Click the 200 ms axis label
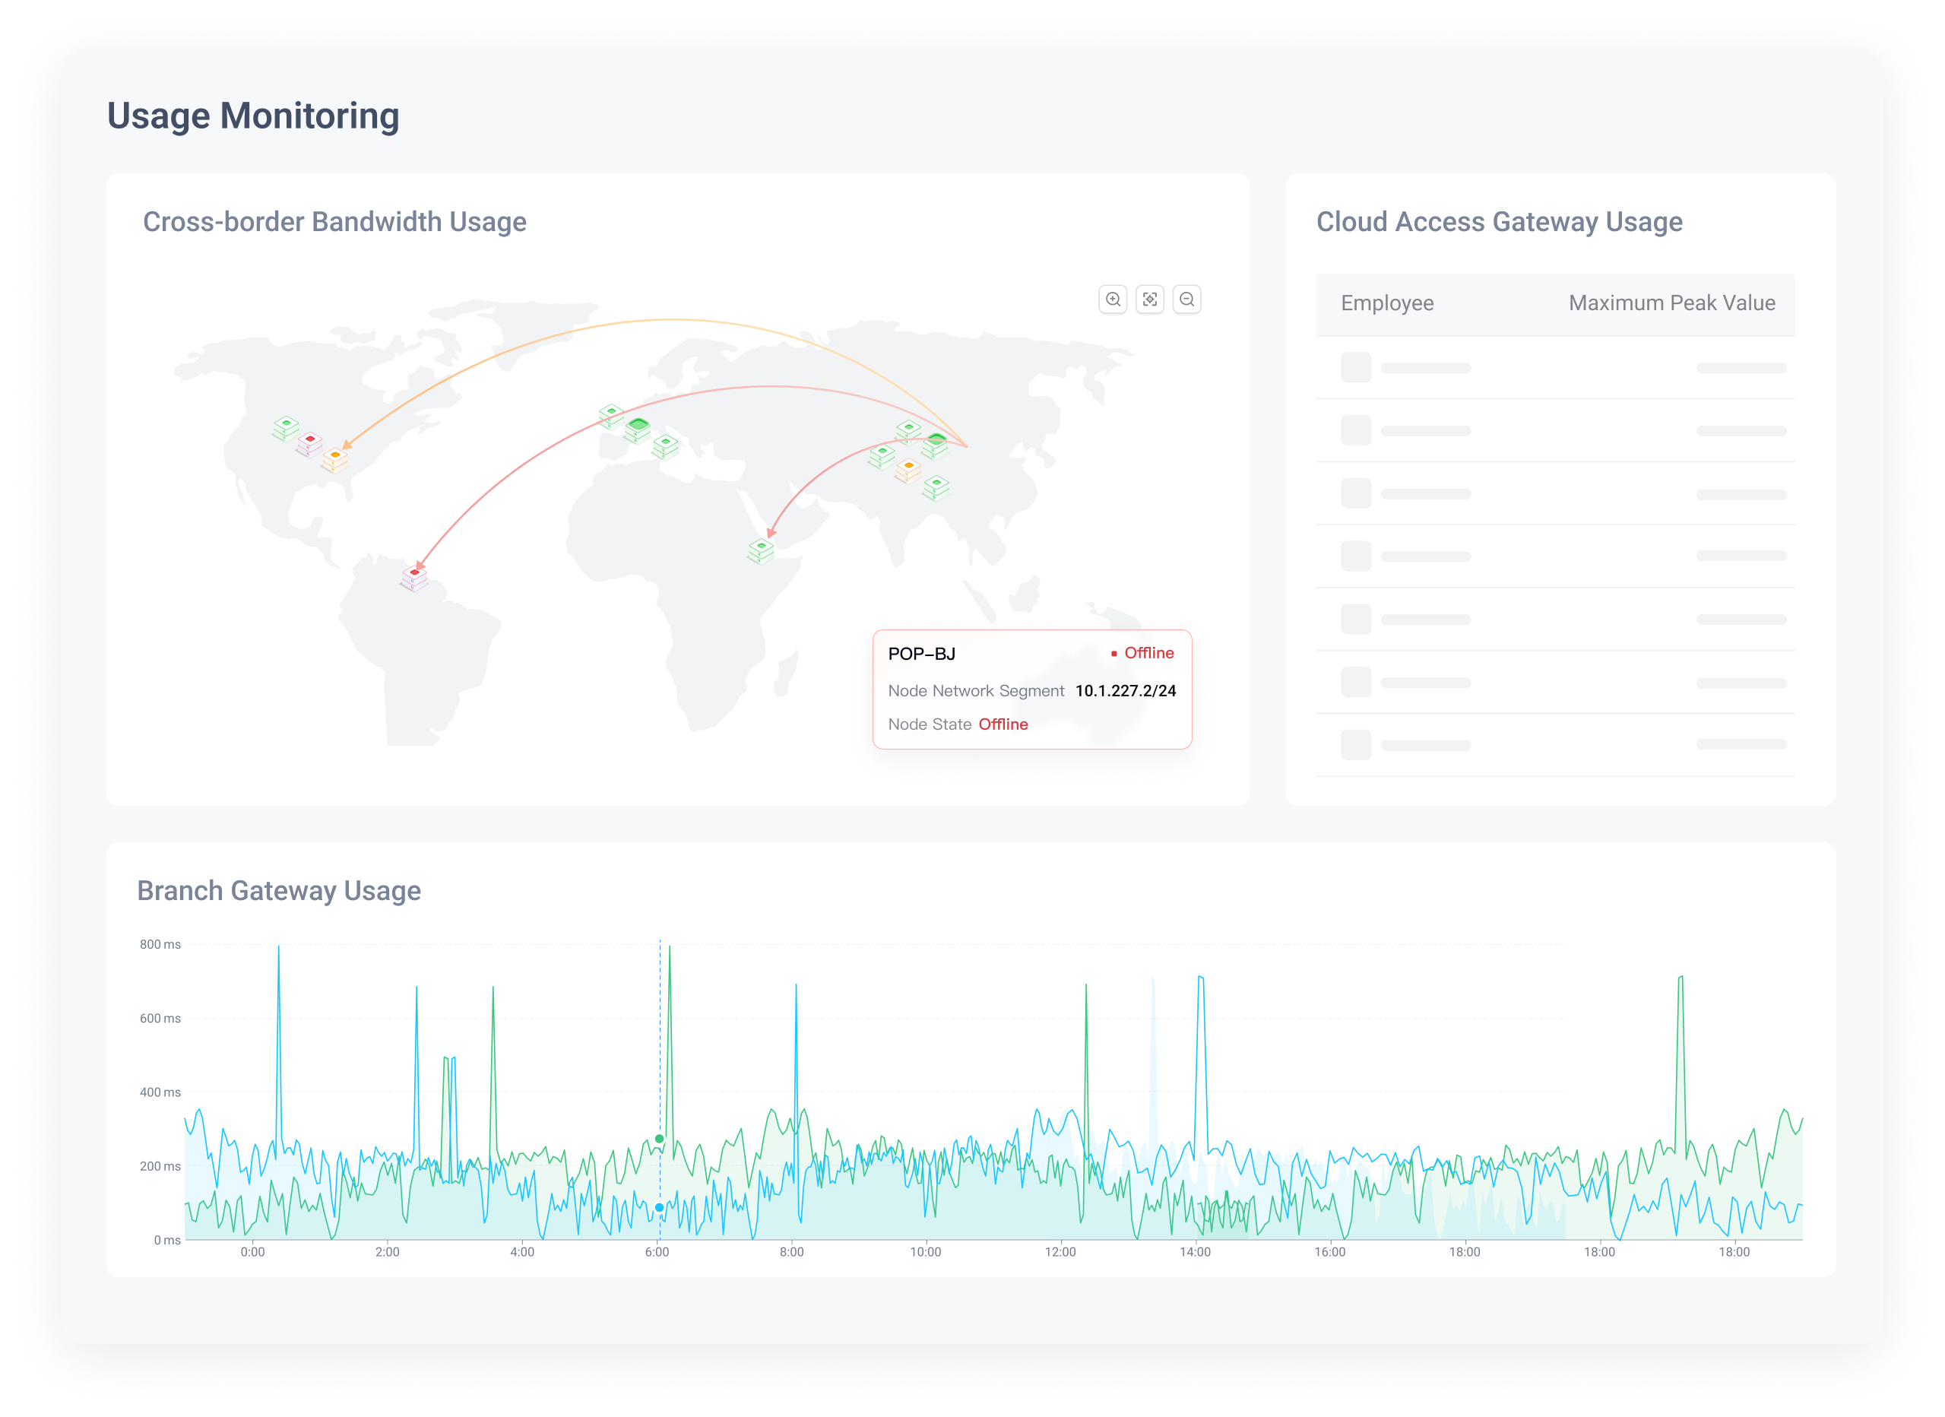Screen dimensions: 1945x1417 (x=160, y=1165)
